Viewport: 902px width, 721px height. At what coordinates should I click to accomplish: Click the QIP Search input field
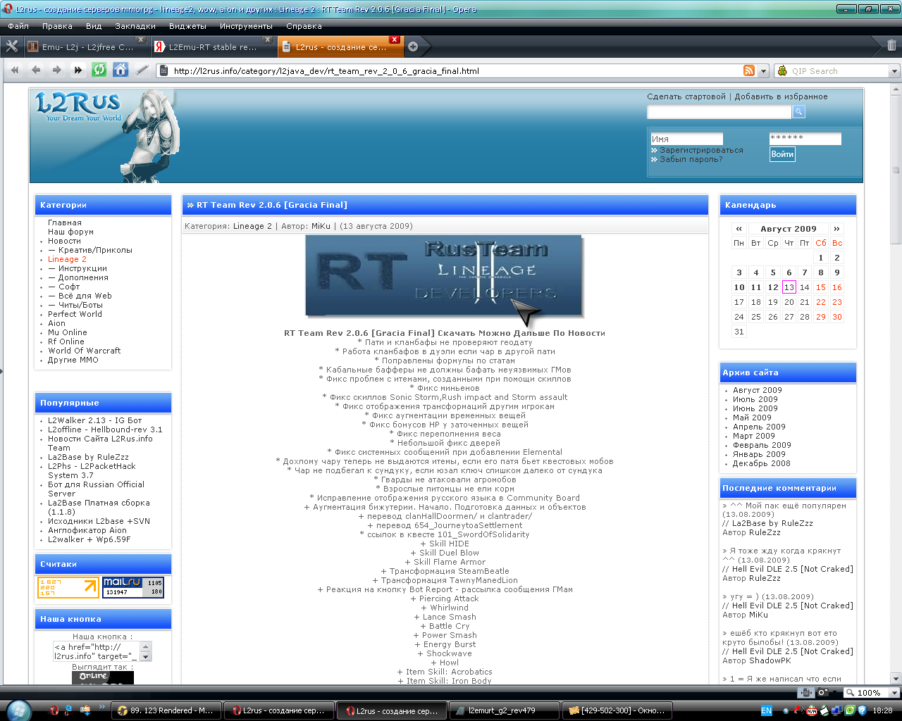coord(839,71)
